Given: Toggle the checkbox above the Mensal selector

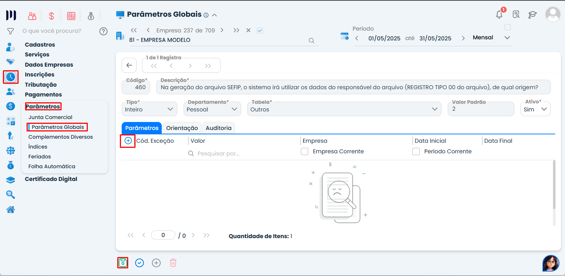Looking at the screenshot, I should pos(507,27).
